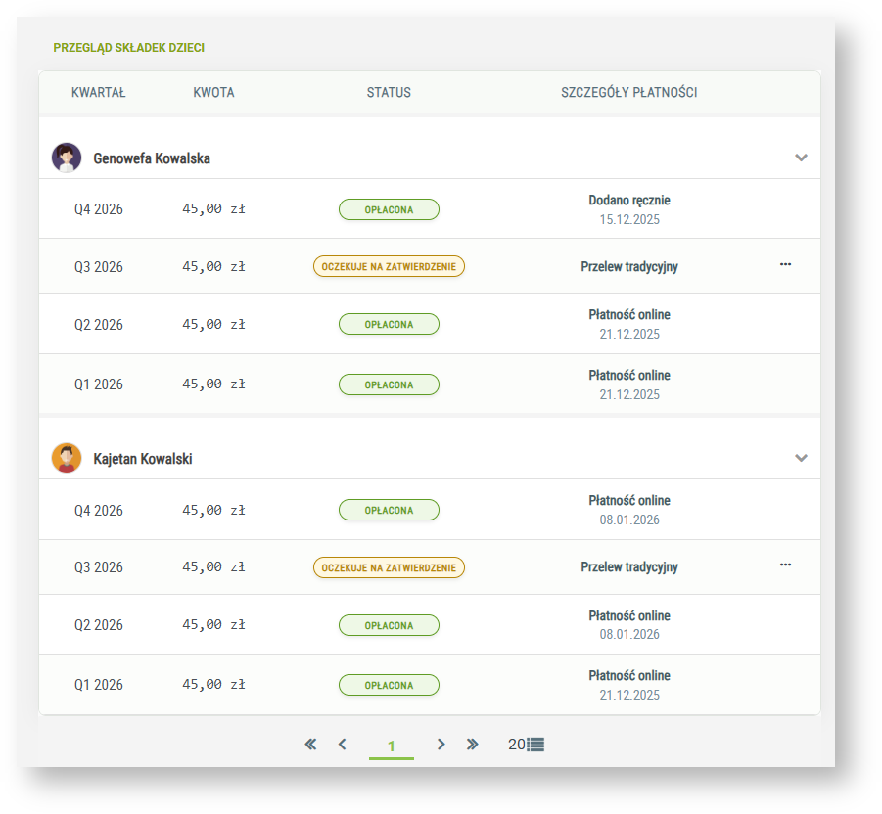Click Kajetan's Q4 2026 'Opłacona' badge
882x814 pixels.
pyautogui.click(x=389, y=510)
